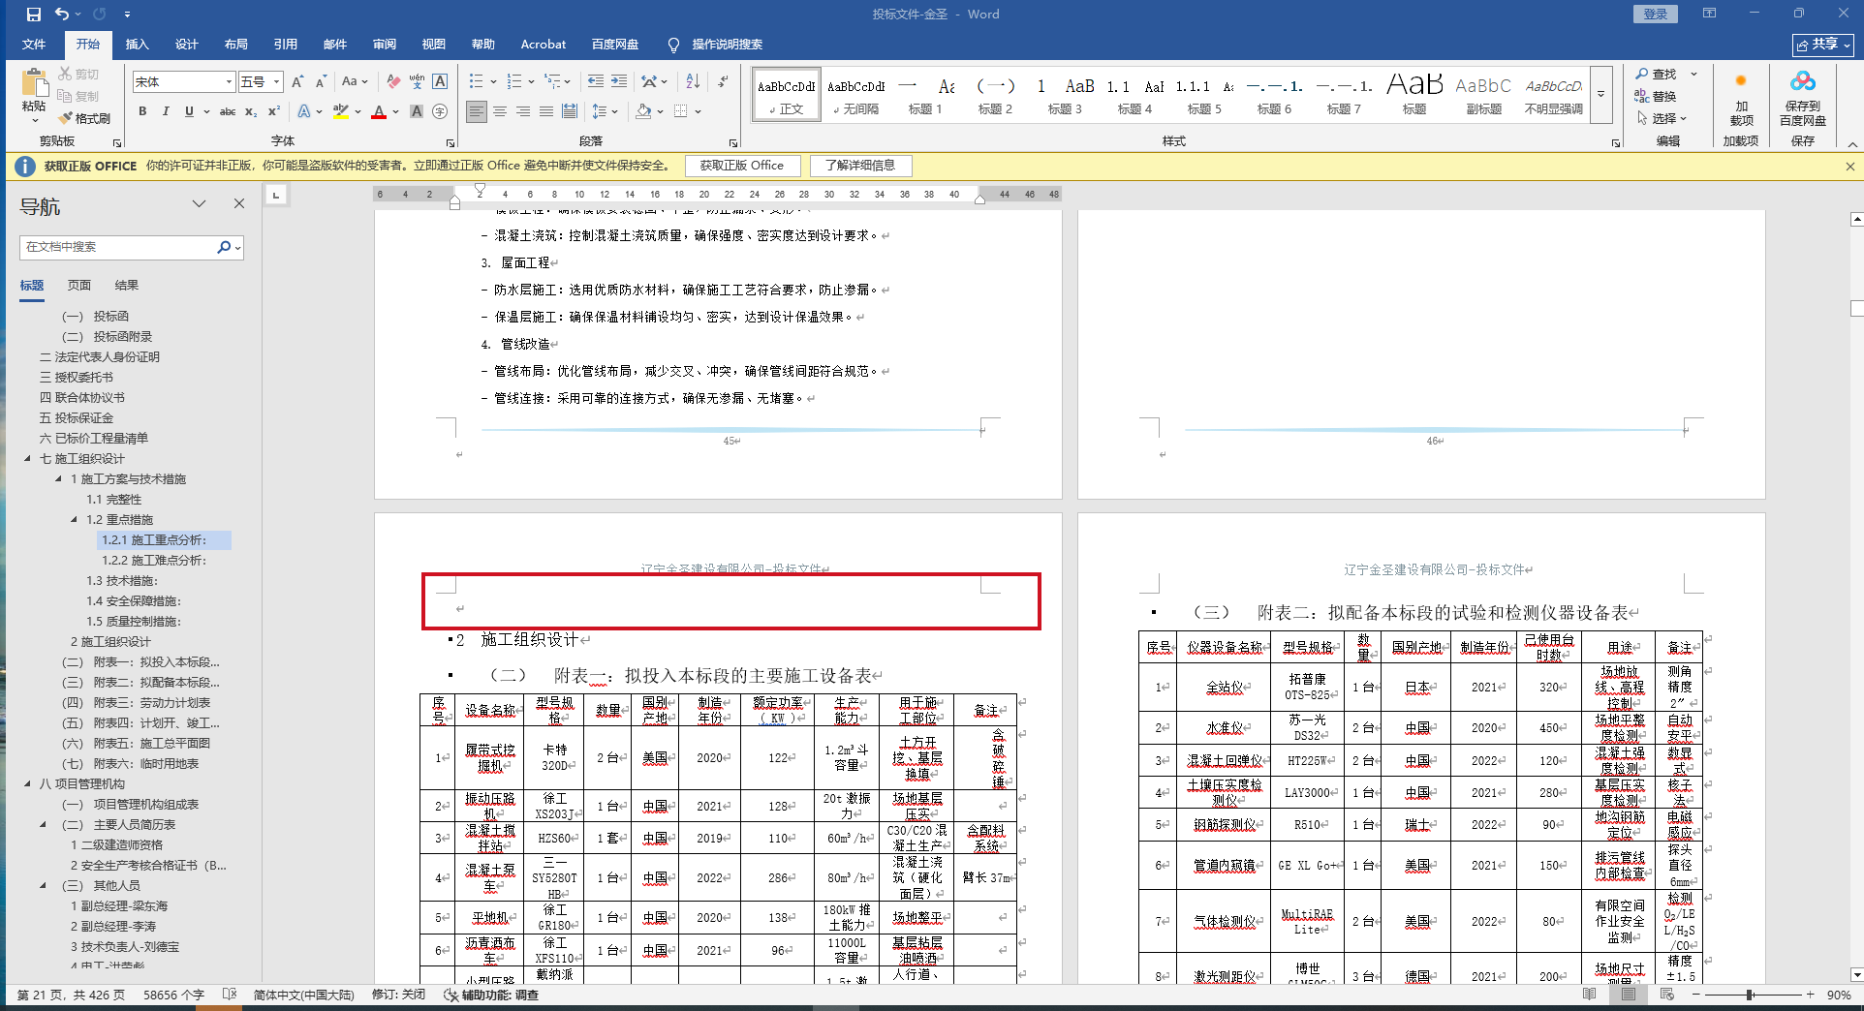The image size is (1864, 1011).
Task: Collapse the 七 施工组织设计 heading
Action: (x=27, y=459)
